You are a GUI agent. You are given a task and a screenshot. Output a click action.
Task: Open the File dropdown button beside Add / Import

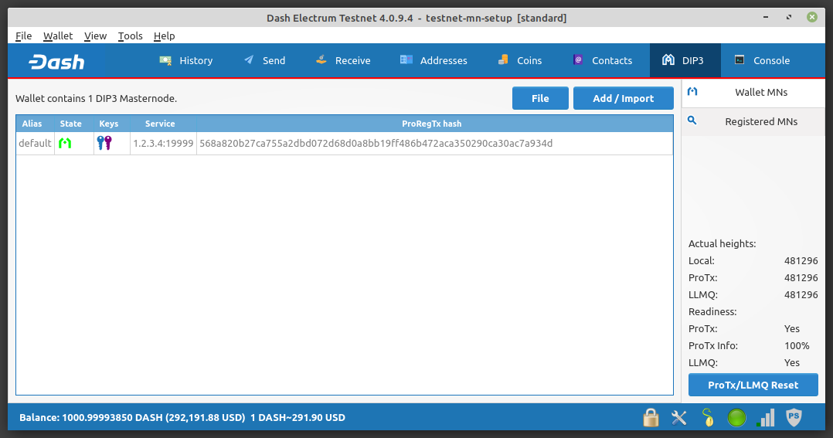coord(540,98)
